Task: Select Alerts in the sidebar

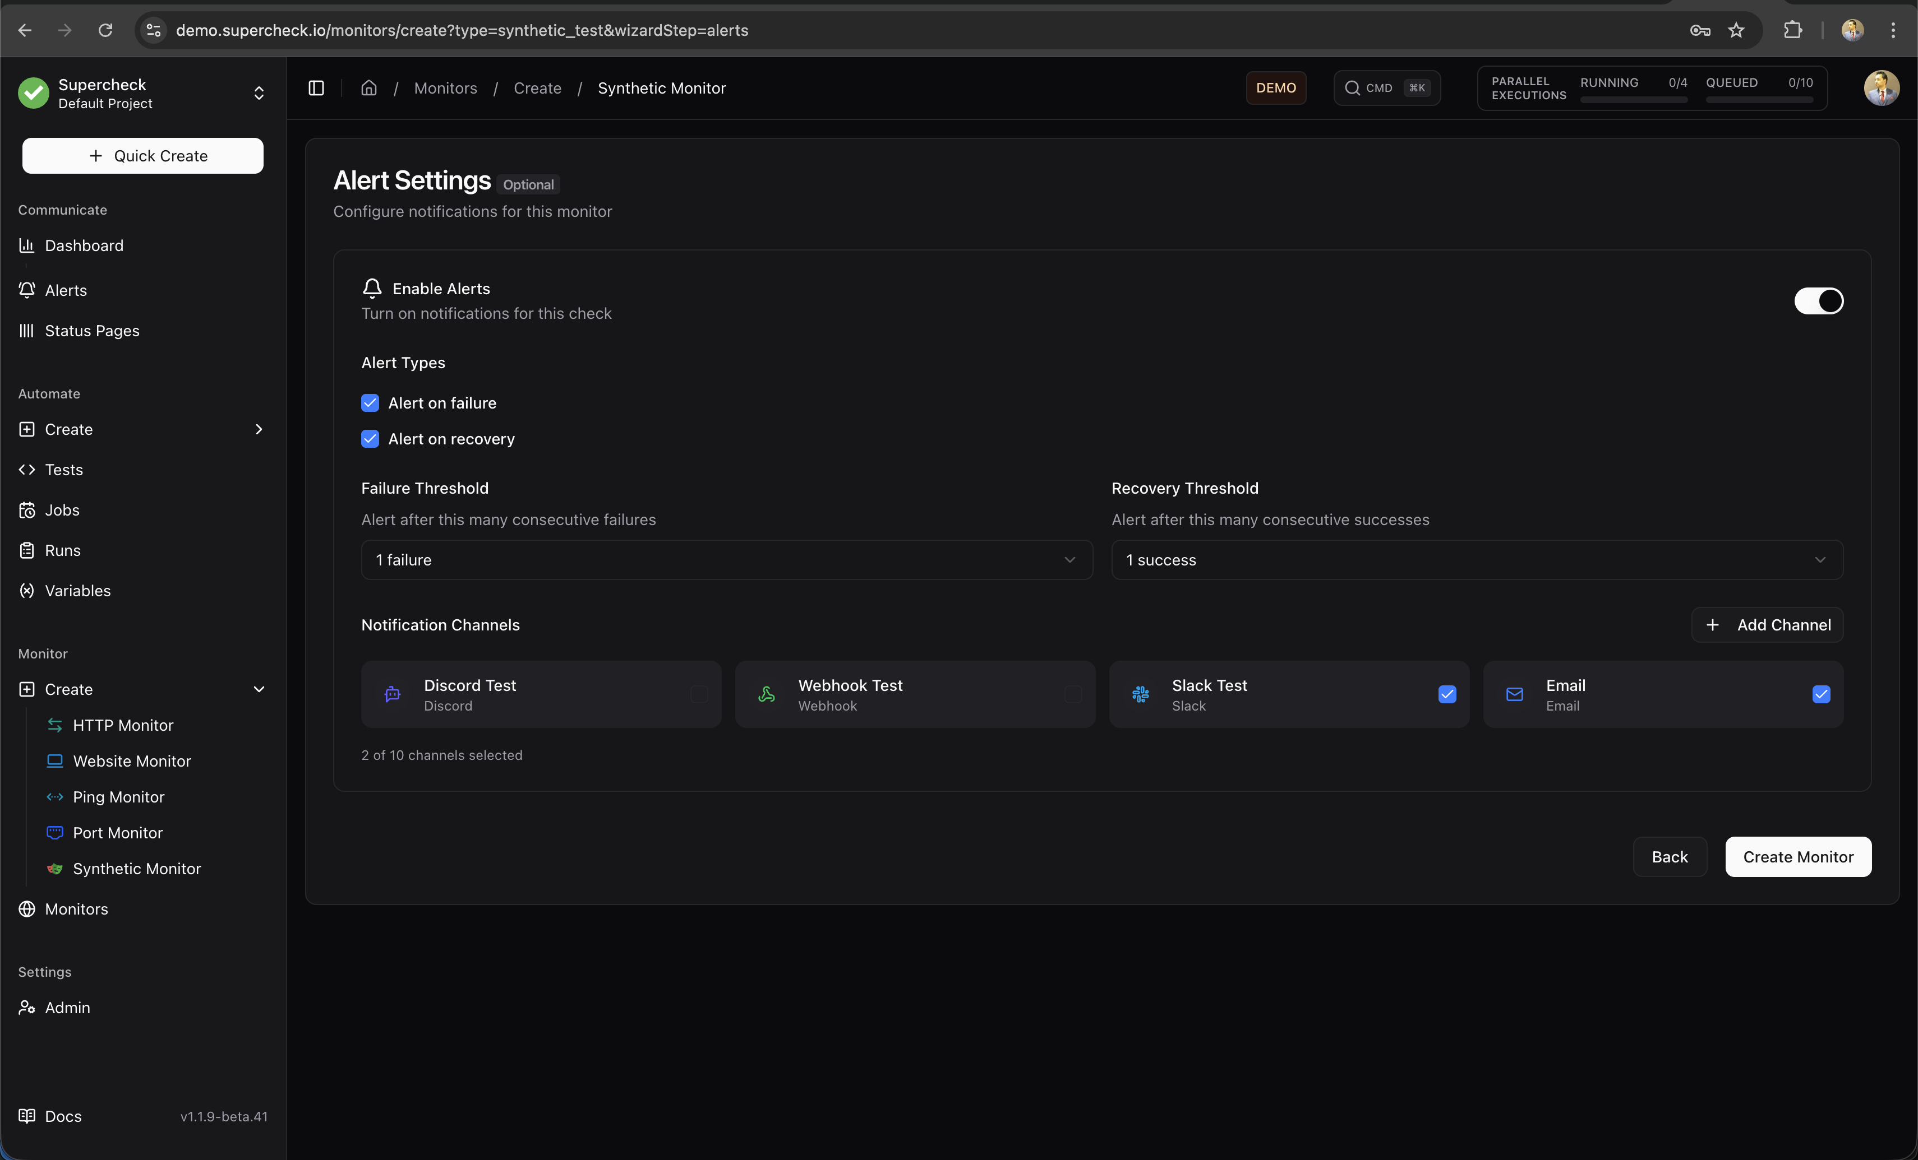Action: 66,290
